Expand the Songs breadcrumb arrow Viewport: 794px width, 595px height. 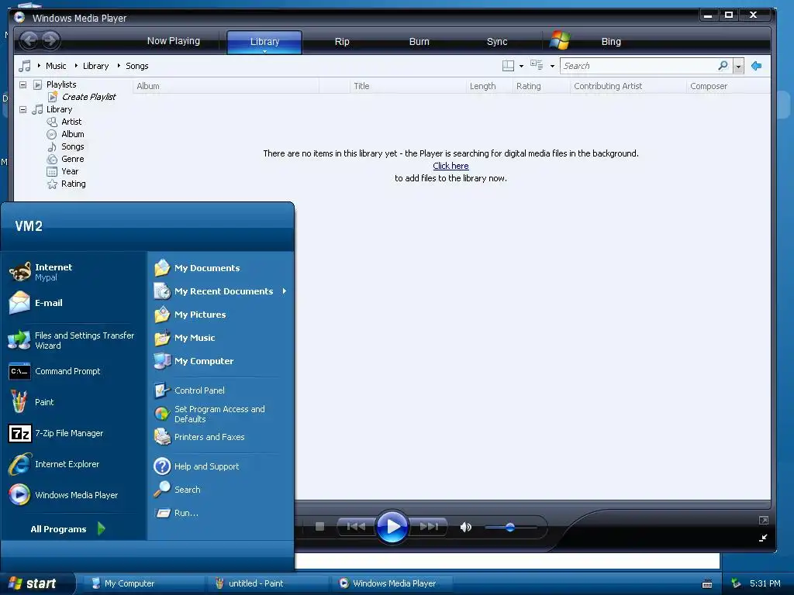(119, 65)
